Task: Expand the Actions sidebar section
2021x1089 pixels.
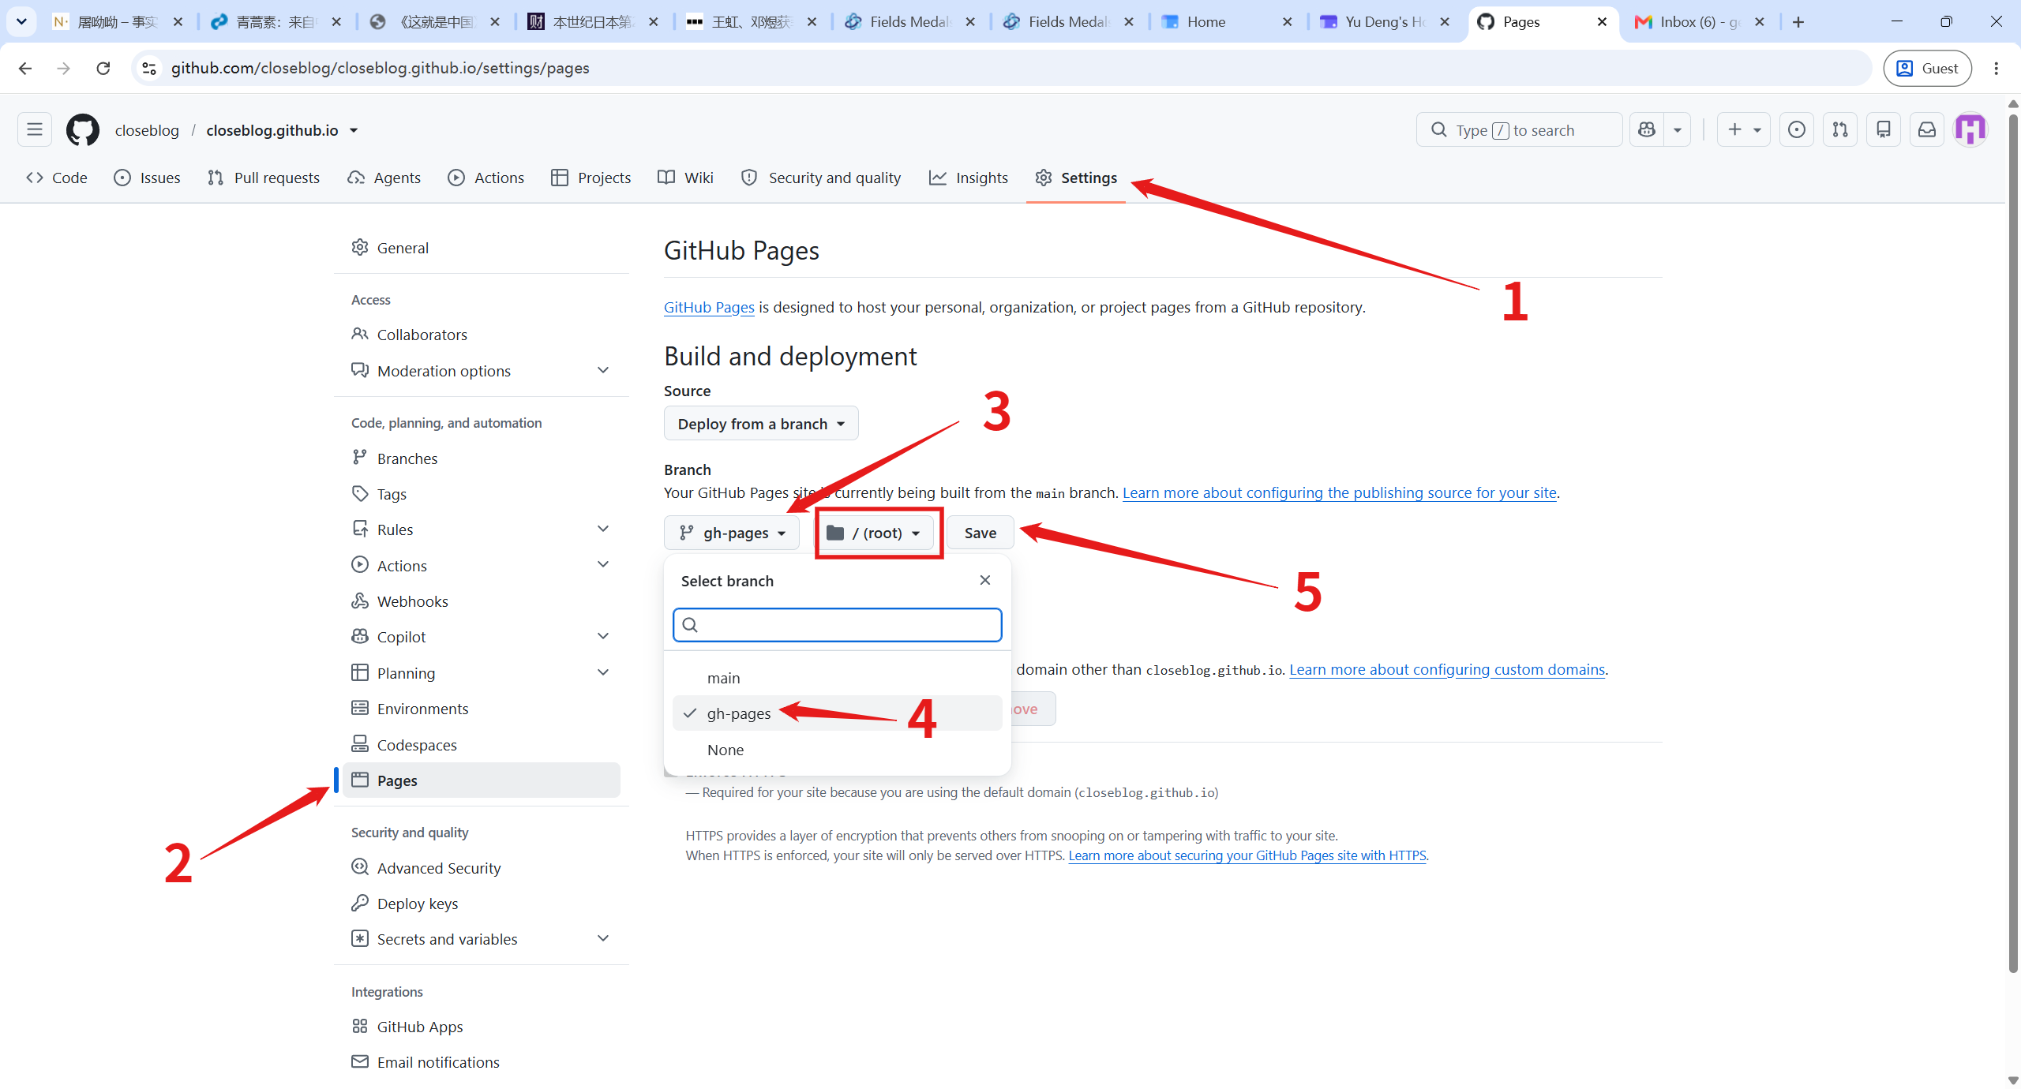Action: [x=482, y=566]
